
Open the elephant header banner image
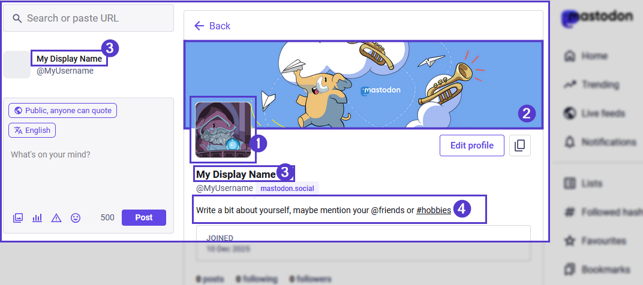tap(363, 85)
